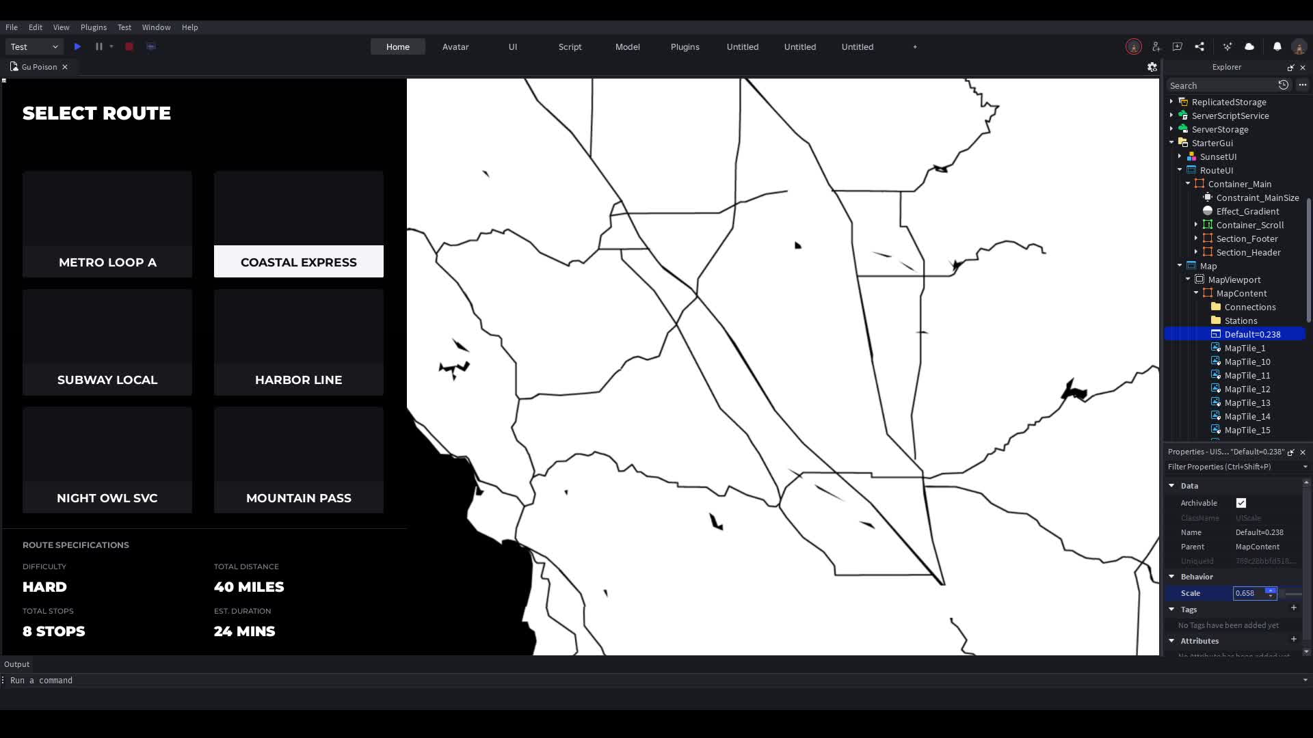Switch to the Avatar ribbon tab
The height and width of the screenshot is (738, 1313).
(x=455, y=46)
